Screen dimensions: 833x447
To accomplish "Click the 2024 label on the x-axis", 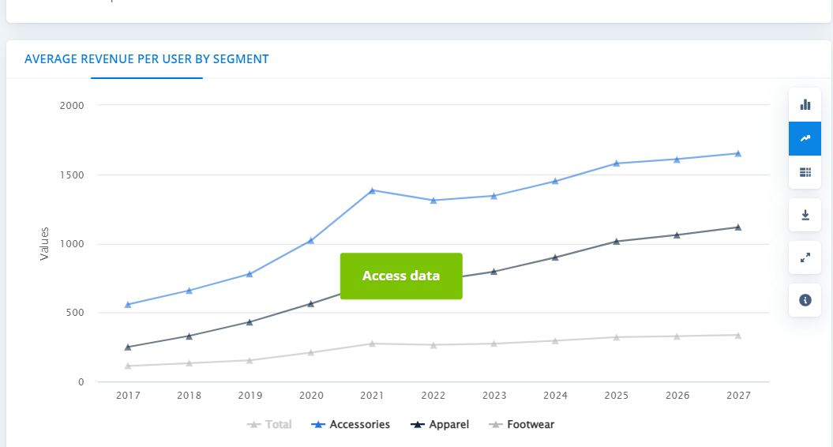I will [555, 395].
